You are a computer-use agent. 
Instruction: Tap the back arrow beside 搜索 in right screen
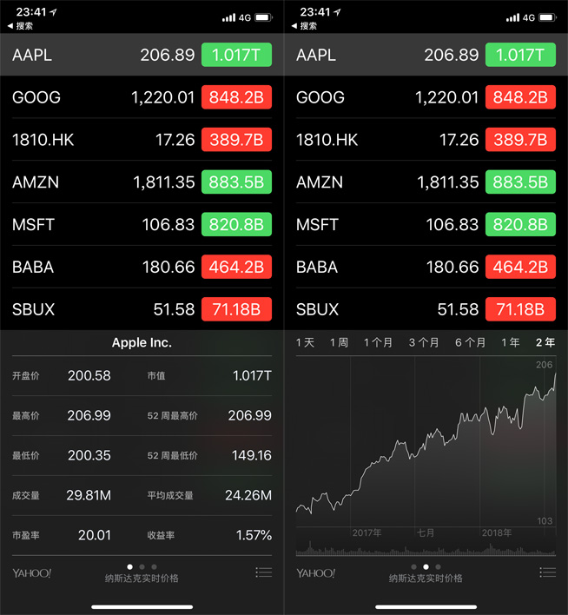pos(294,27)
